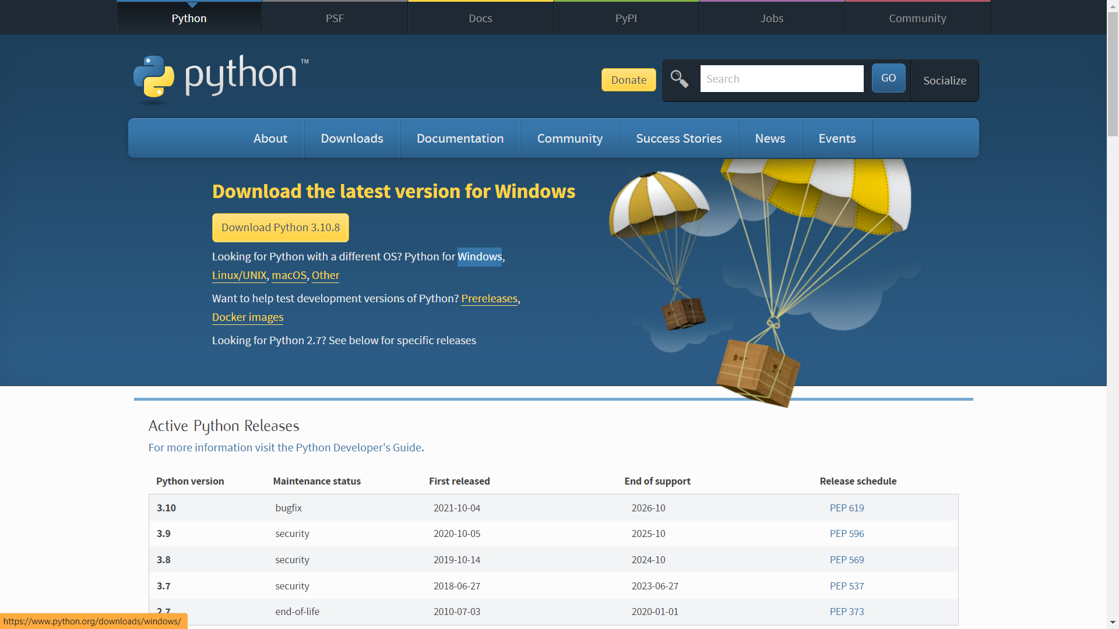1119x629 pixels.
Task: Open the Prereleases link
Action: pos(489,299)
